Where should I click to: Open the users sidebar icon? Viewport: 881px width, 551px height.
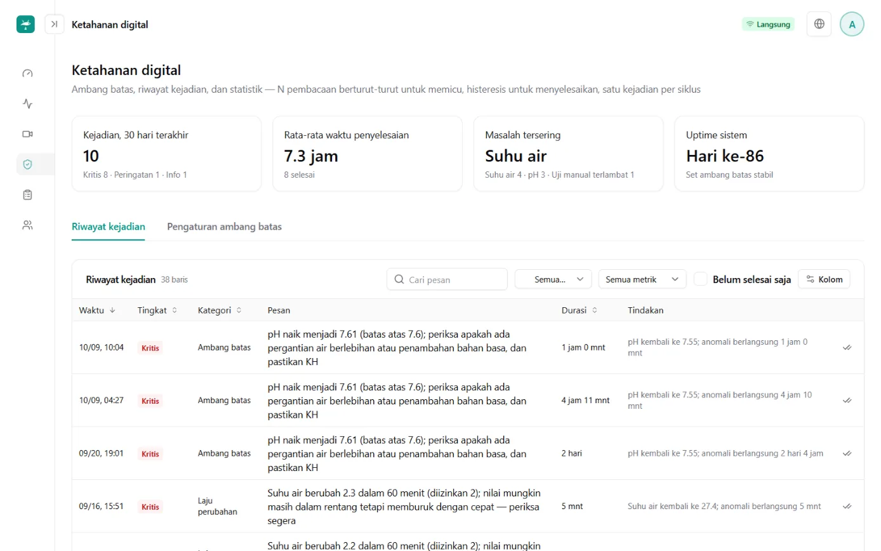click(27, 225)
